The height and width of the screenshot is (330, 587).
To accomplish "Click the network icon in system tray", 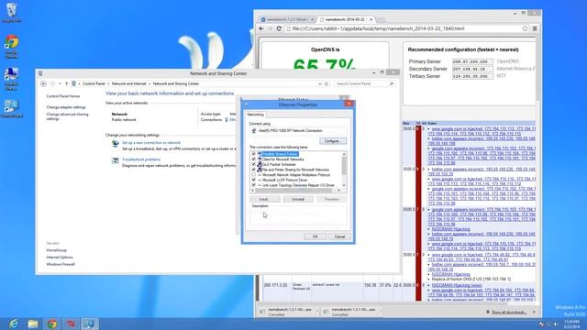I will 548,324.
